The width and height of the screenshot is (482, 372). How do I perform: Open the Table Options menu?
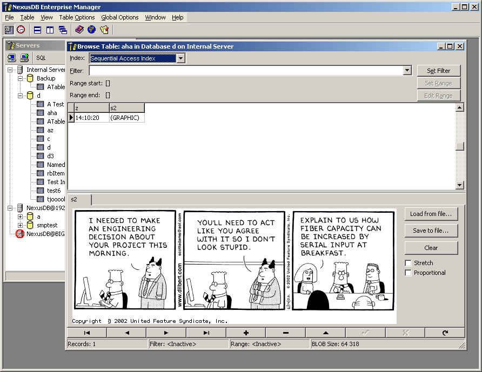point(77,17)
